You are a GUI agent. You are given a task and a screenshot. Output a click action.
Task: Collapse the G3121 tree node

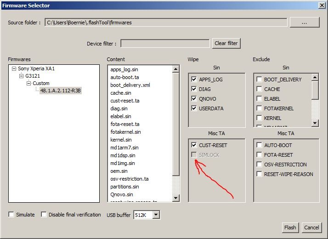21,76
